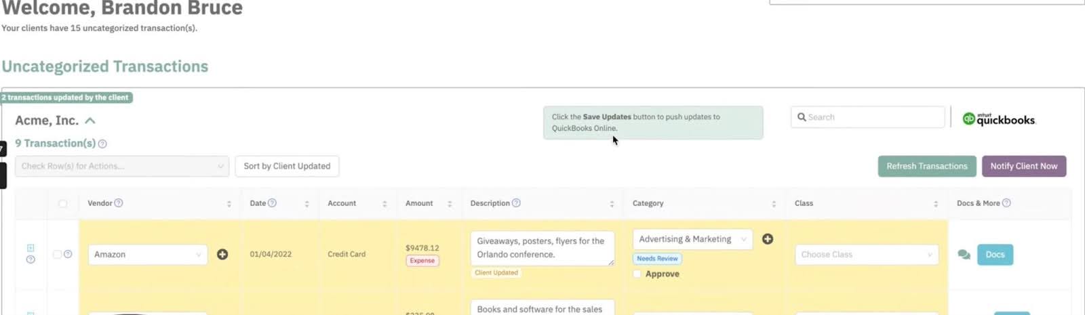Open the Amazon vendor dropdown
Image resolution: width=1085 pixels, height=315 pixels.
point(147,255)
